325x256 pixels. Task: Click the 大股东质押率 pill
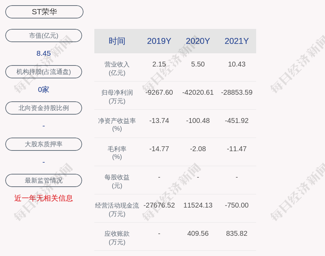coord(44,144)
